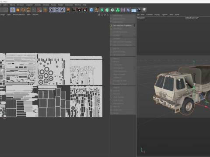Open the Help menu

84,5
